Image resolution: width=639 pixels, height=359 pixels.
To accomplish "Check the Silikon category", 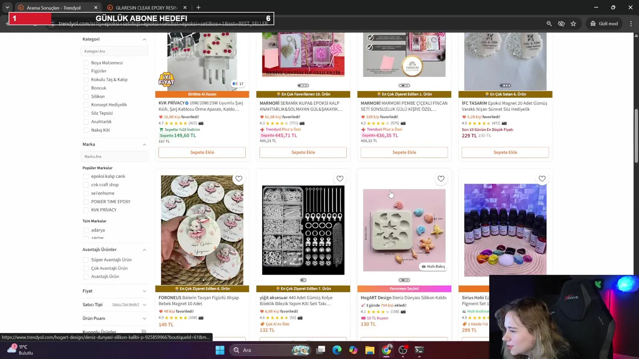I will (x=86, y=97).
